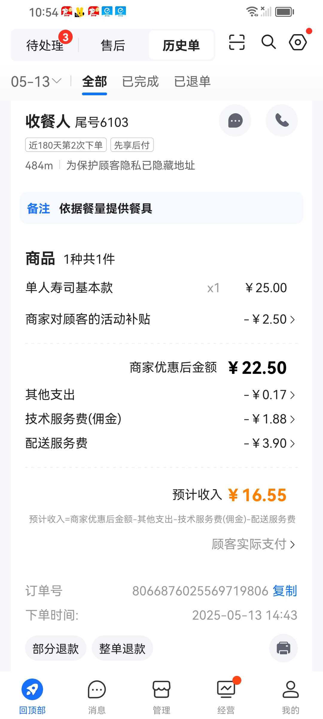This screenshot has height=719, width=323.
Task: Switch to 待处理 tab
Action: click(x=45, y=45)
